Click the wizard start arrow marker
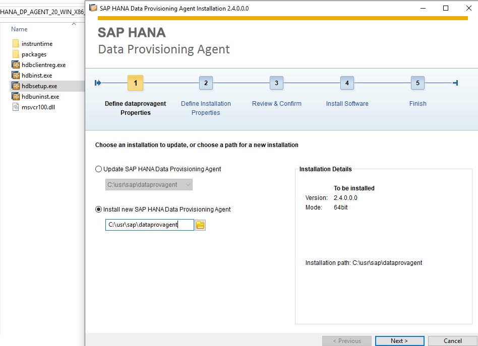478x346 pixels. (98, 83)
